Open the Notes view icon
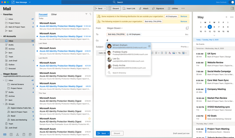This screenshot has height=138, width=235. [30, 135]
